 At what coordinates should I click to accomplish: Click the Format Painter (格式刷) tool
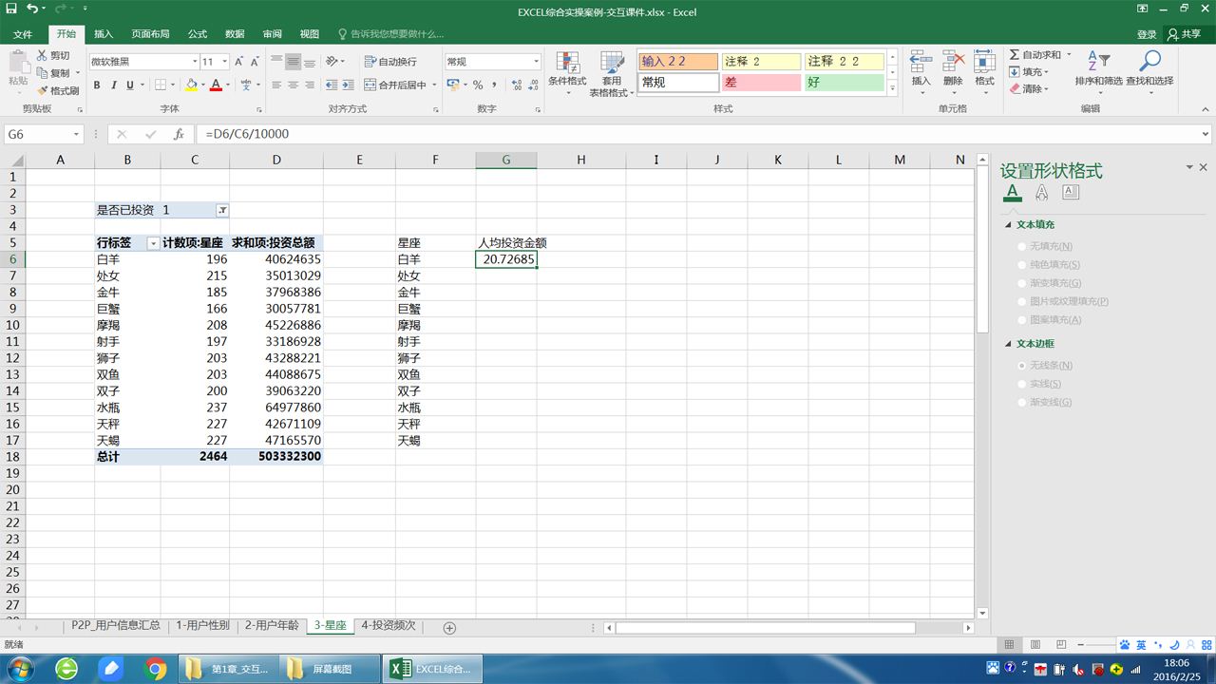(58, 90)
